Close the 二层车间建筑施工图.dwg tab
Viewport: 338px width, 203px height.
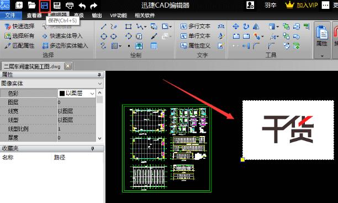[68, 66]
